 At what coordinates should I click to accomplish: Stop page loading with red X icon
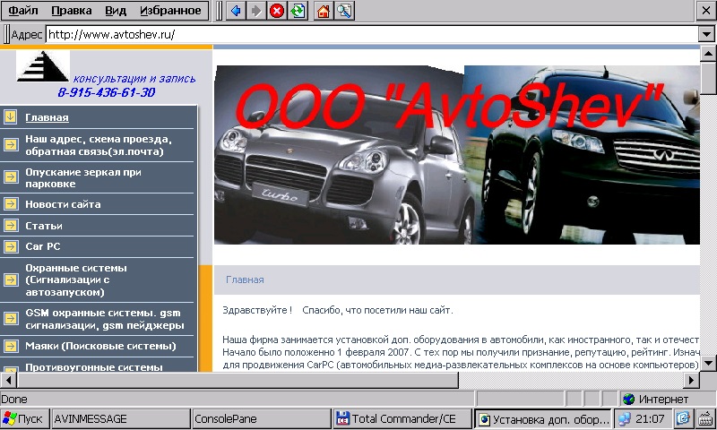pos(277,11)
